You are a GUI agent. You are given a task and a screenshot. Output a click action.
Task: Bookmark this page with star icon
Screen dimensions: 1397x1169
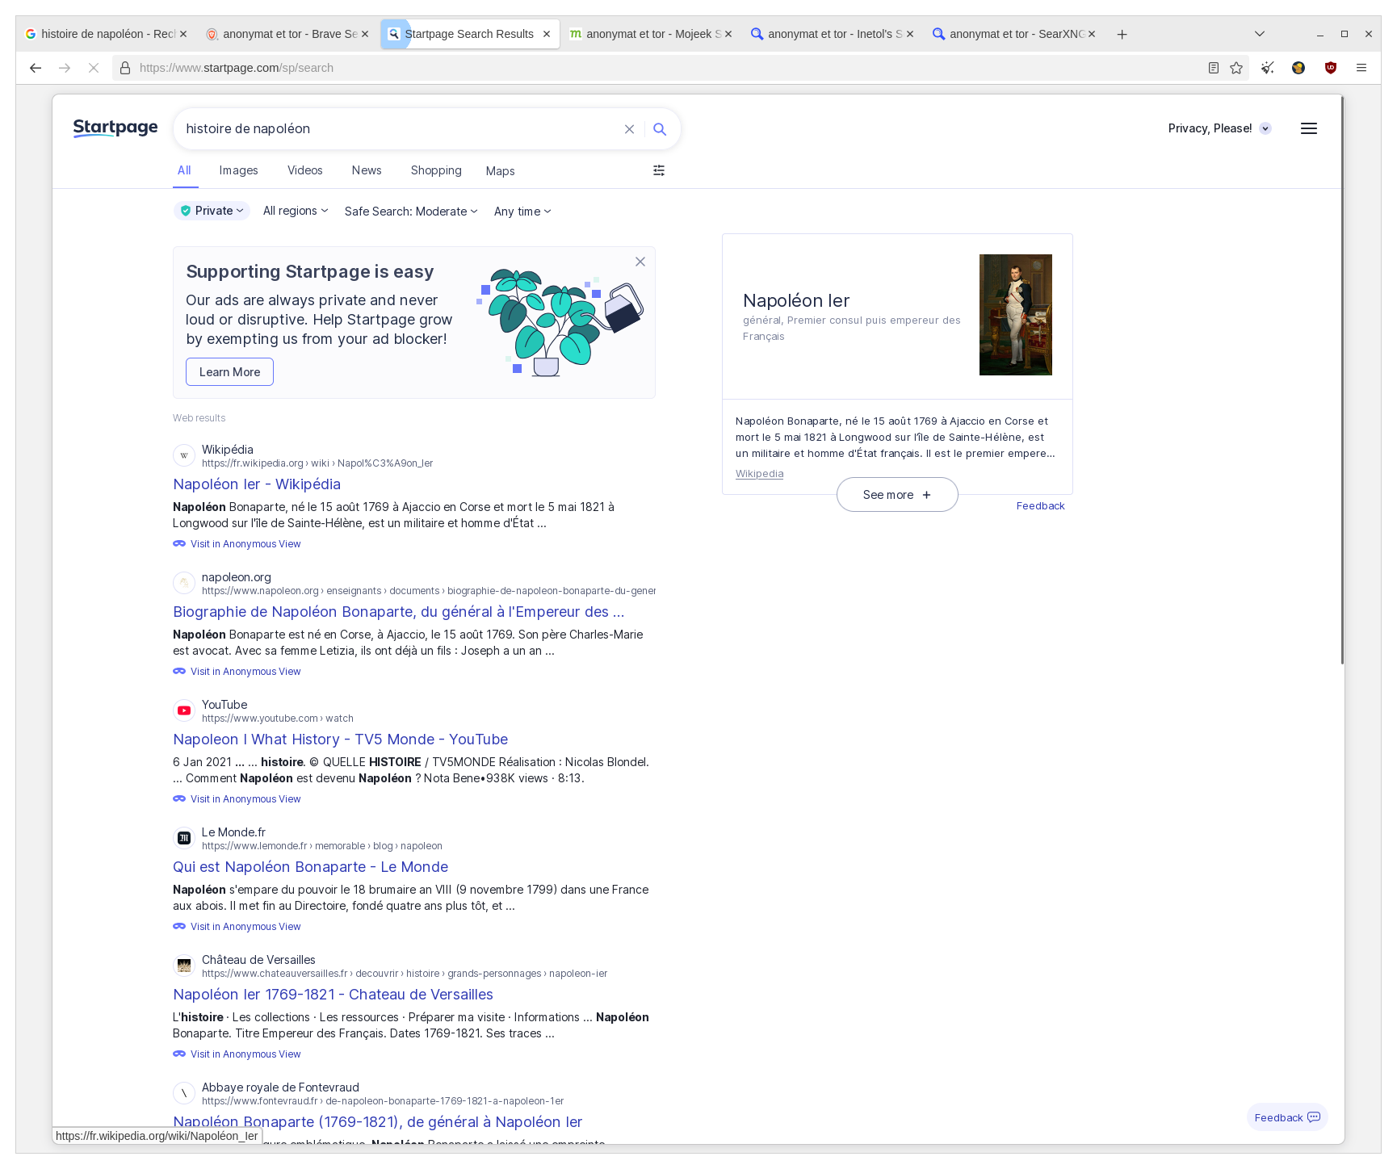[x=1235, y=68]
